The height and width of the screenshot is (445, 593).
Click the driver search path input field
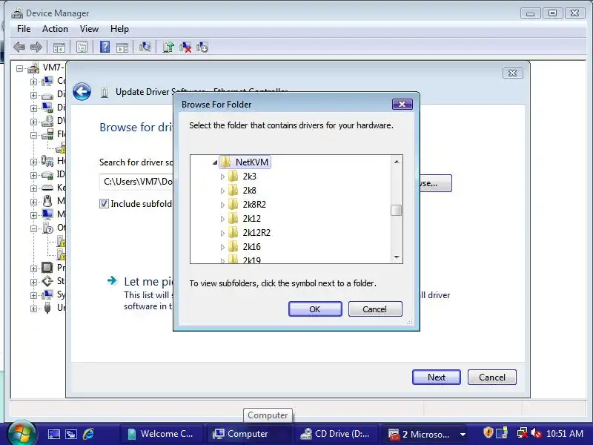click(137, 182)
